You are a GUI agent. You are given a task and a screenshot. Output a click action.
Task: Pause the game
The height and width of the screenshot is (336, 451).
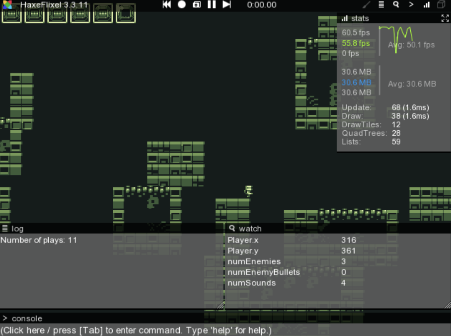(212, 5)
